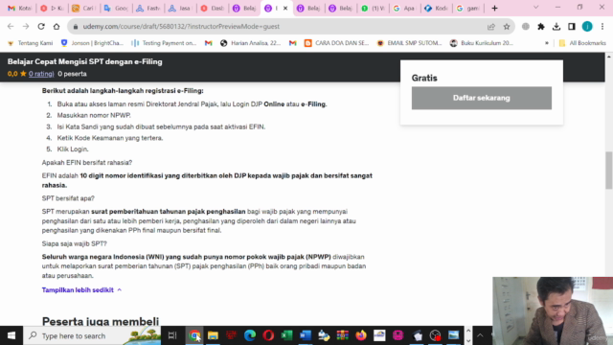Switch to the 'Kode' tab
The image size is (613, 345).
(x=437, y=9)
